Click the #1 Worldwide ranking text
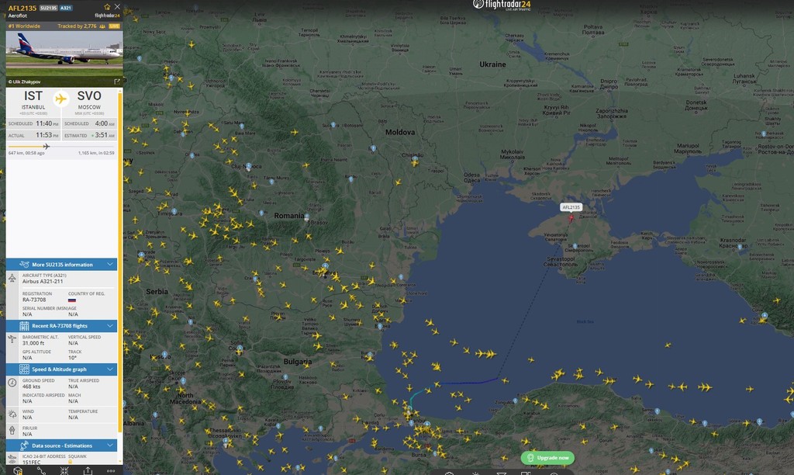Screen dimensions: 794x475 (24, 26)
